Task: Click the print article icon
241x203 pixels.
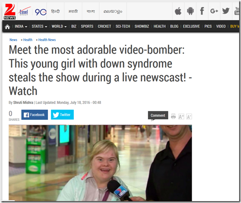Action: [x=173, y=117]
